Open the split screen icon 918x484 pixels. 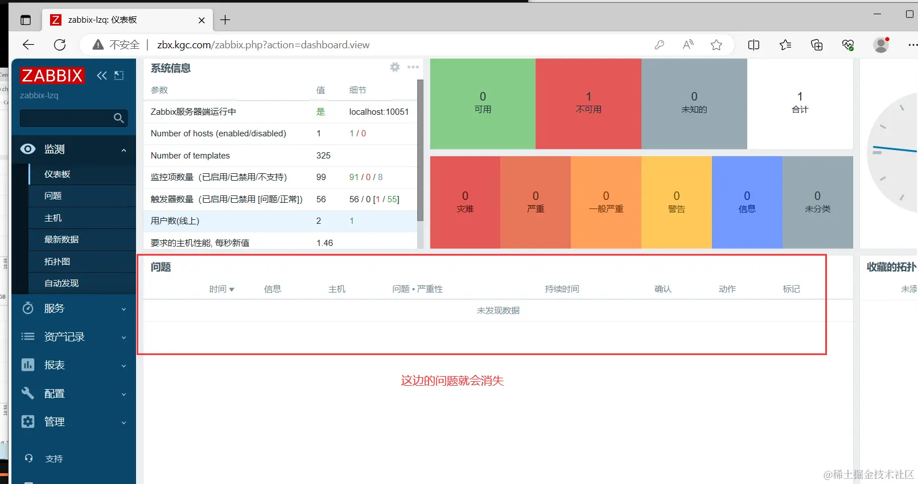[x=754, y=45]
